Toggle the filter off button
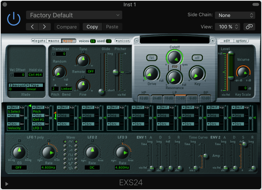Viewport: 262px width, 190px height. click(197, 58)
